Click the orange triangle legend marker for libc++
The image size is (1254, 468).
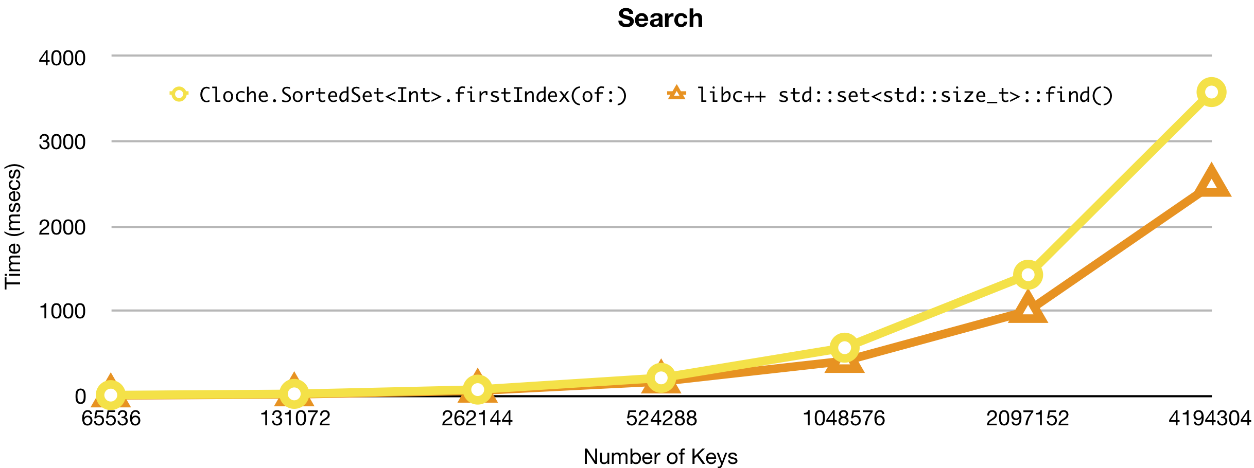pyautogui.click(x=676, y=93)
